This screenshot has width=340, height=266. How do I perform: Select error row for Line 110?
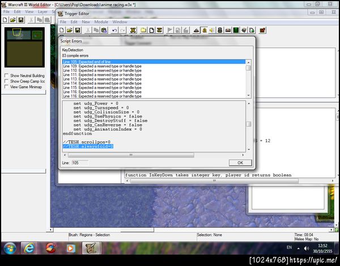pyautogui.click(x=154, y=70)
